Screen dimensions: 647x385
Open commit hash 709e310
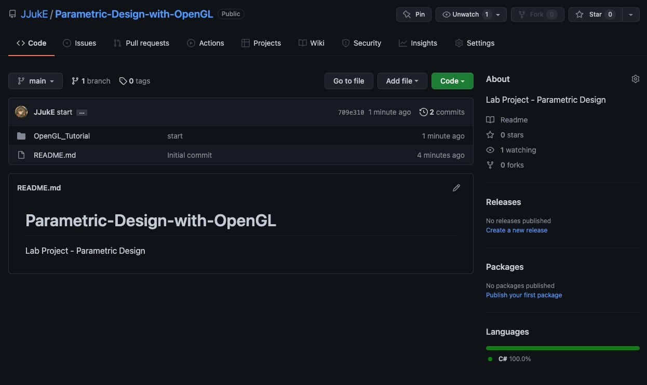(351, 112)
